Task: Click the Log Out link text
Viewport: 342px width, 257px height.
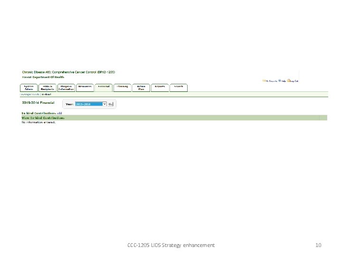Action: pos(294,81)
